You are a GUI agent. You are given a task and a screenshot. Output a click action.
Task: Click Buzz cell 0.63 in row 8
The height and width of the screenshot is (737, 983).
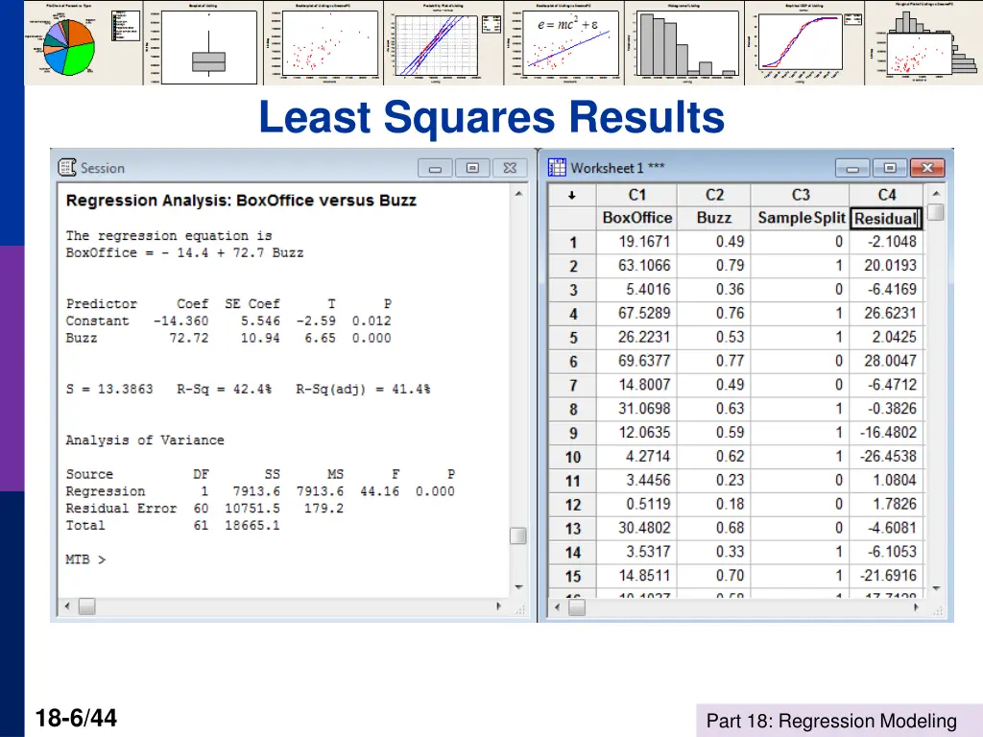[714, 409]
